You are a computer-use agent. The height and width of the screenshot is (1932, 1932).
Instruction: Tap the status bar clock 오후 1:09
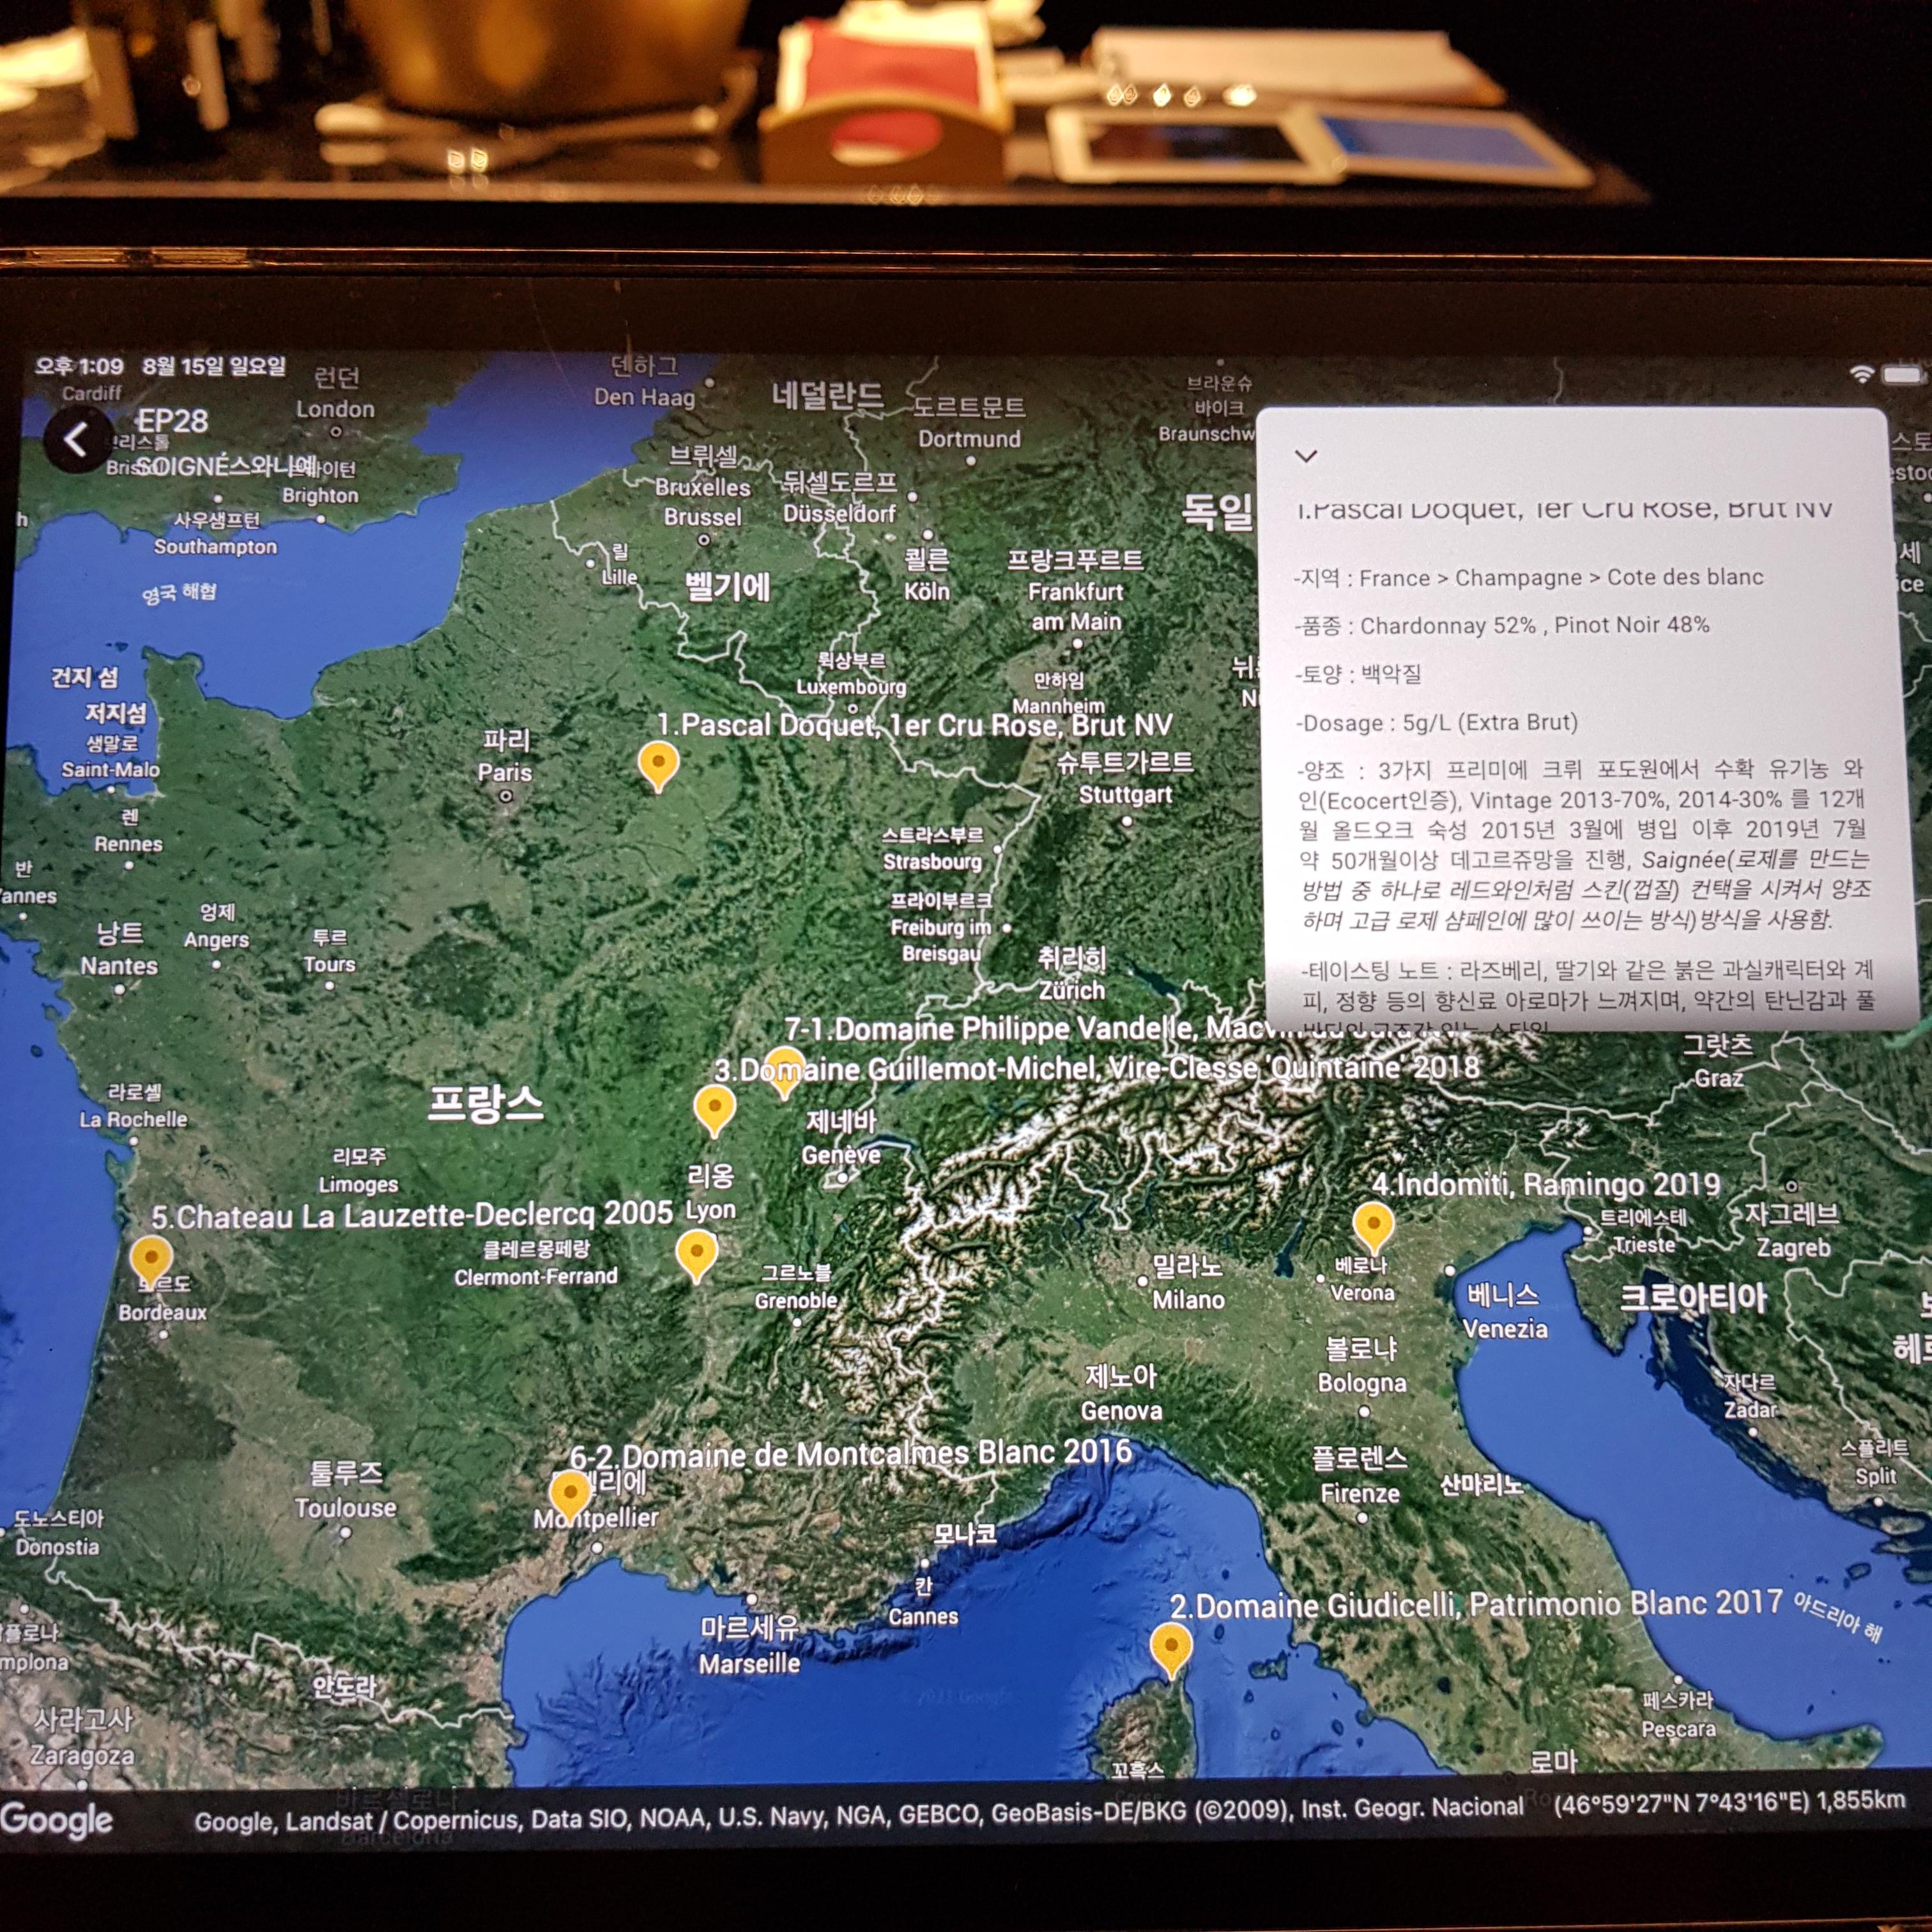tap(79, 366)
